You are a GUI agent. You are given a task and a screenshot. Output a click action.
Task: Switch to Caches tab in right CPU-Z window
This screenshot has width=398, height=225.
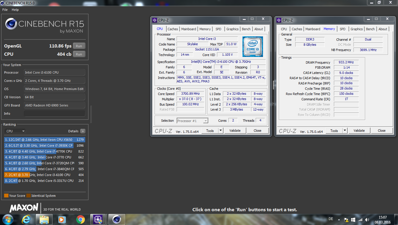[x=297, y=29]
